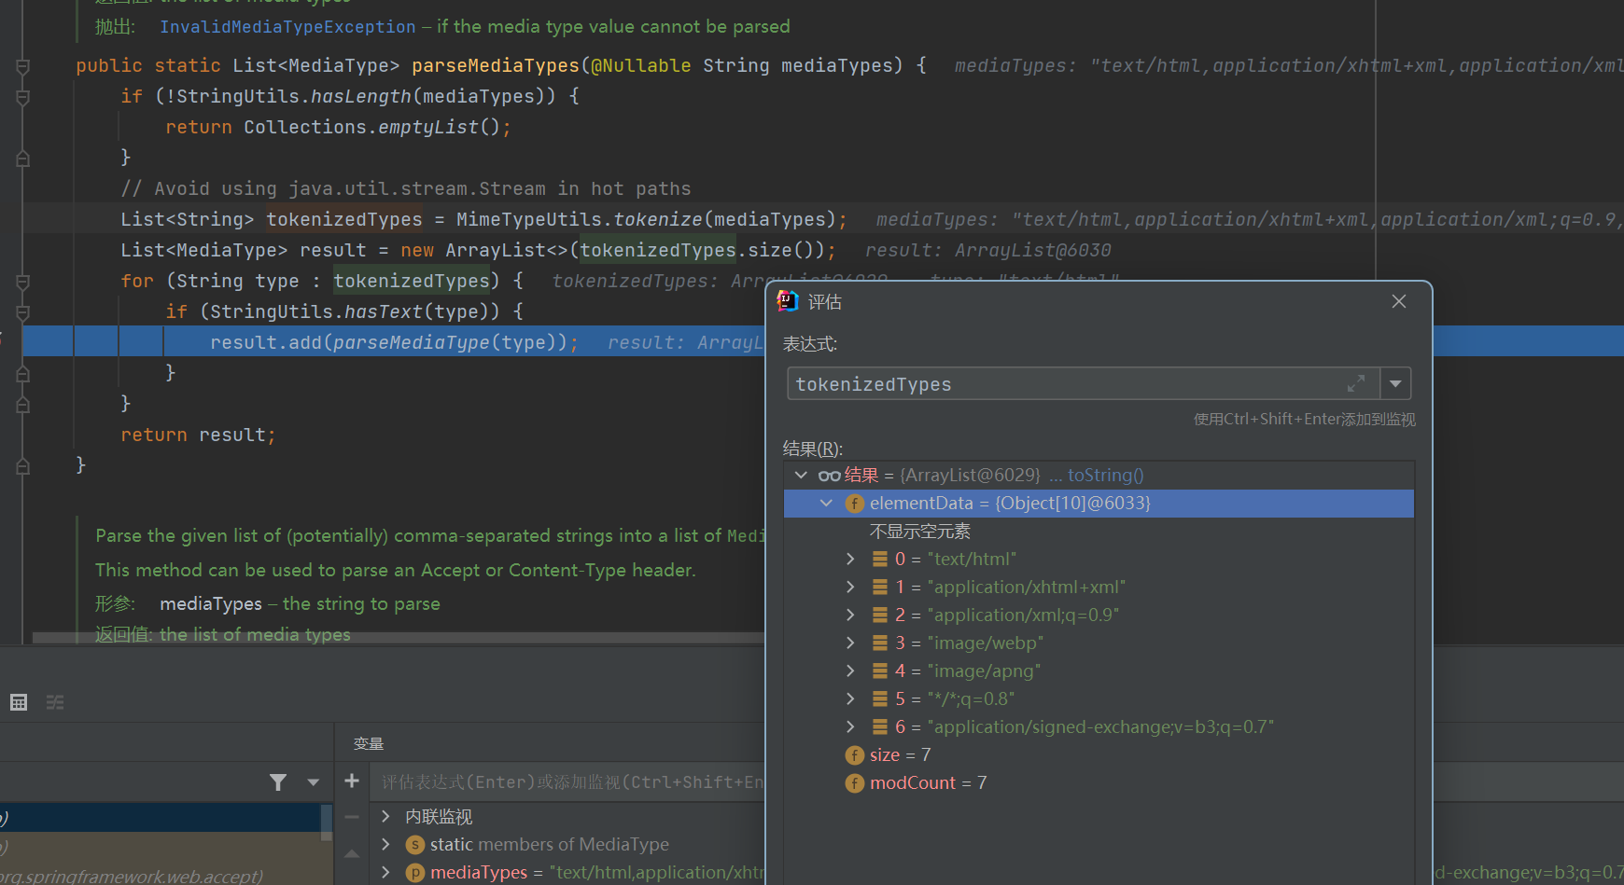
Task: Expand element 6 application/signed-exchange
Action: [850, 726]
